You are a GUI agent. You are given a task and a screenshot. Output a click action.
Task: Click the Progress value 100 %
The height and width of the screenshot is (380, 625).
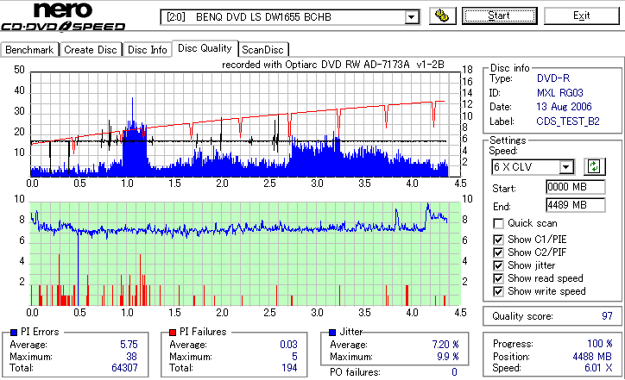pos(599,344)
